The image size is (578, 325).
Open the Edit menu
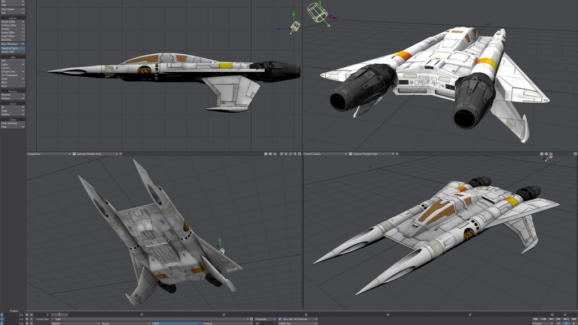(12, 2)
